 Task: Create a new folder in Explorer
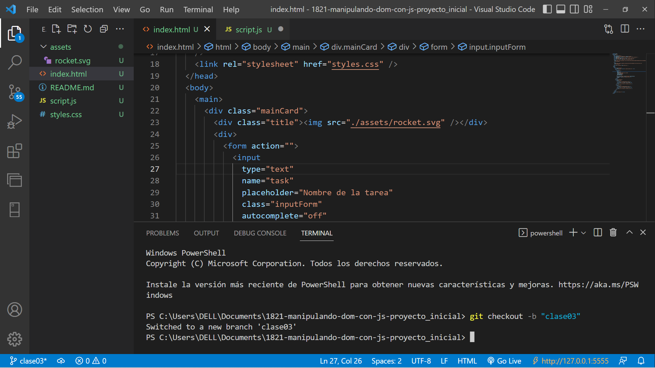pyautogui.click(x=72, y=29)
